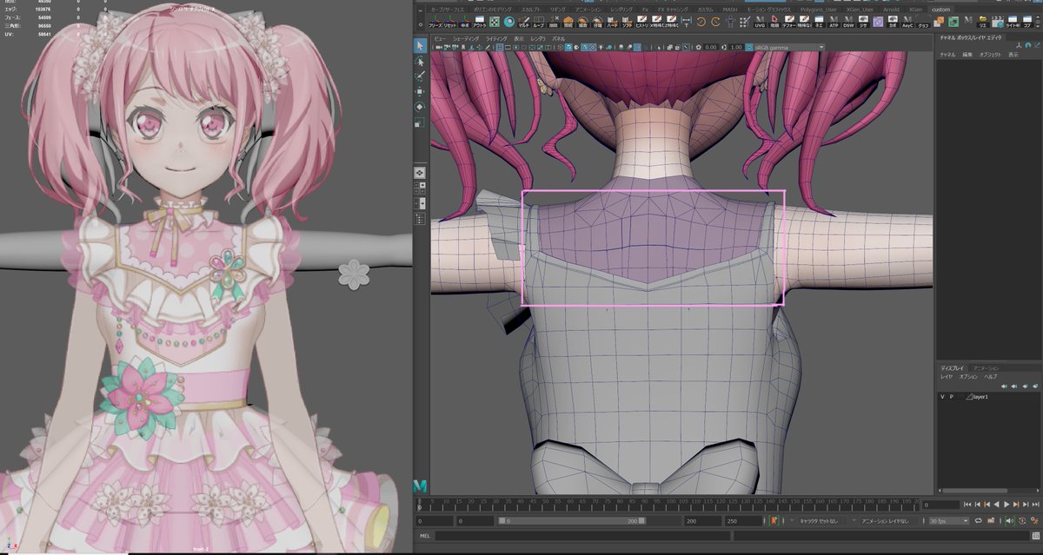This screenshot has height=555, width=1043.
Task: Click the Play backward button
Action: pos(997,504)
